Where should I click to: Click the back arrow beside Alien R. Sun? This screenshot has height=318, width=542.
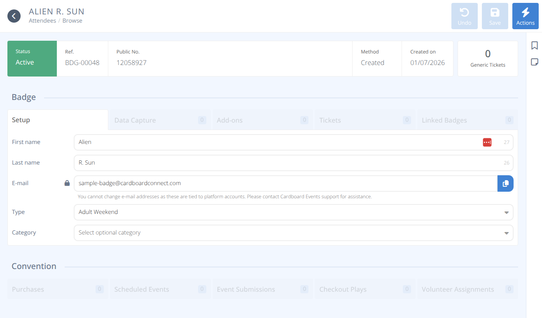pos(14,16)
